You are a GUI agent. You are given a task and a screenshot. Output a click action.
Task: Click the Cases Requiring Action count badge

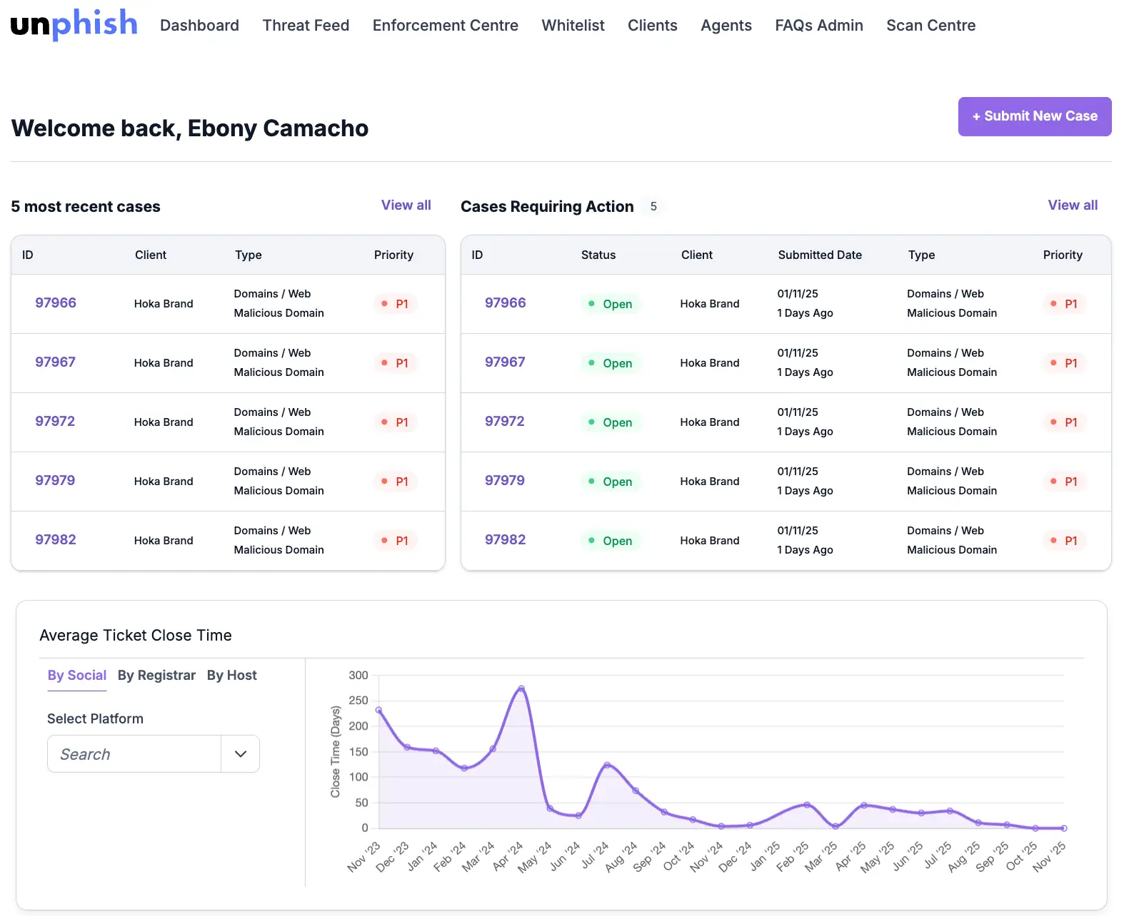tap(653, 207)
